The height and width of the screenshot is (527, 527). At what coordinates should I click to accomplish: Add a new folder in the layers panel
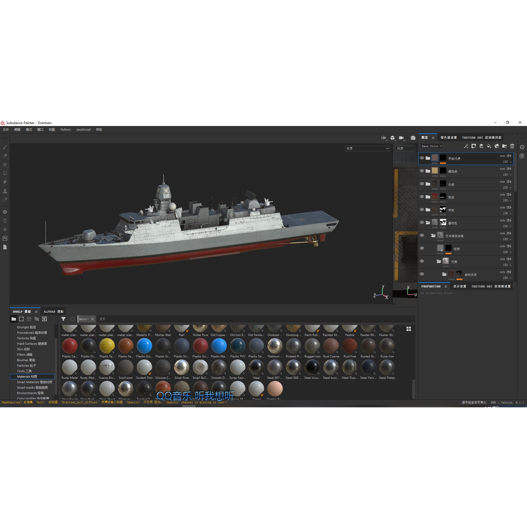tap(504, 146)
